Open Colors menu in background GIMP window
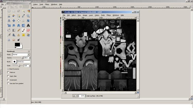 [x=35, y=4]
